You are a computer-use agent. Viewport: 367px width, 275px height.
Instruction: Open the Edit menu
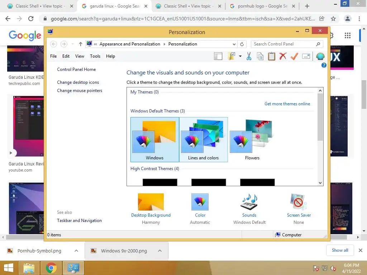point(66,56)
